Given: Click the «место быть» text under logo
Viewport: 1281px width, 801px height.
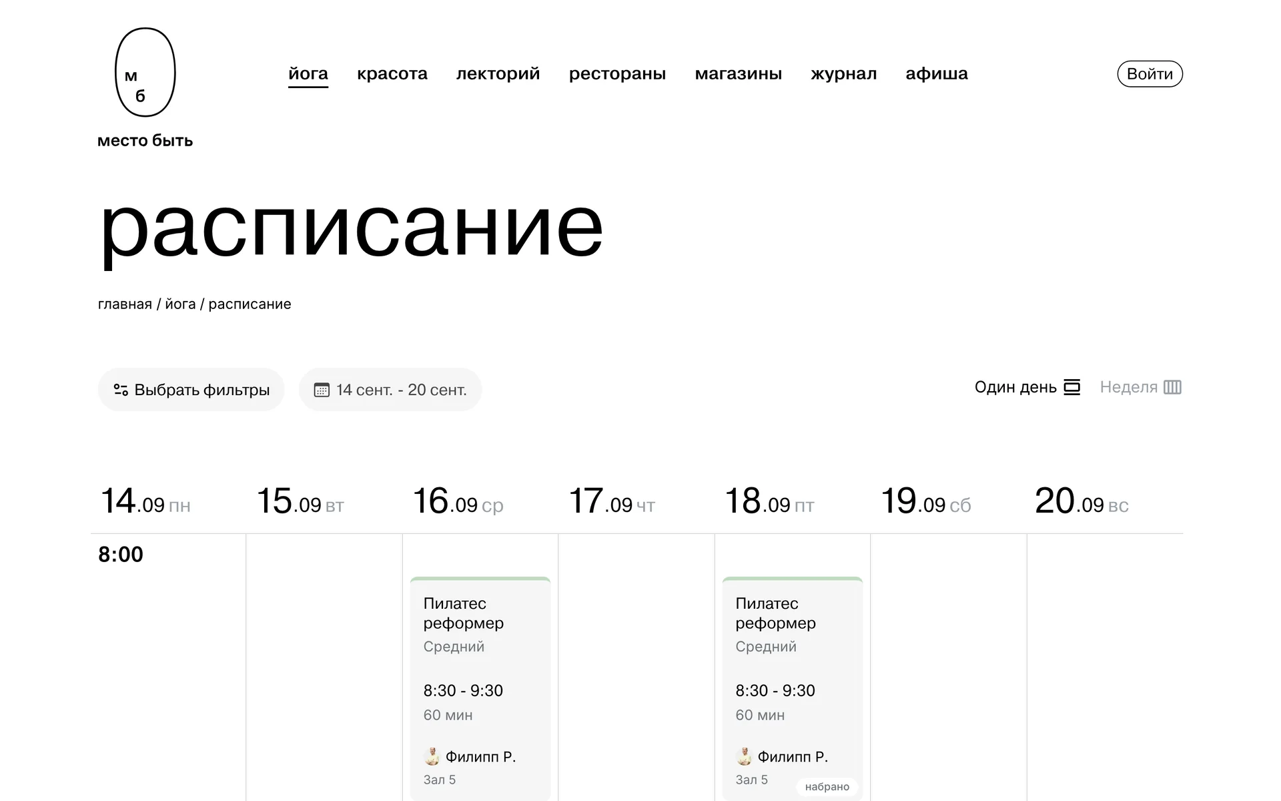Looking at the screenshot, I should click(x=145, y=141).
